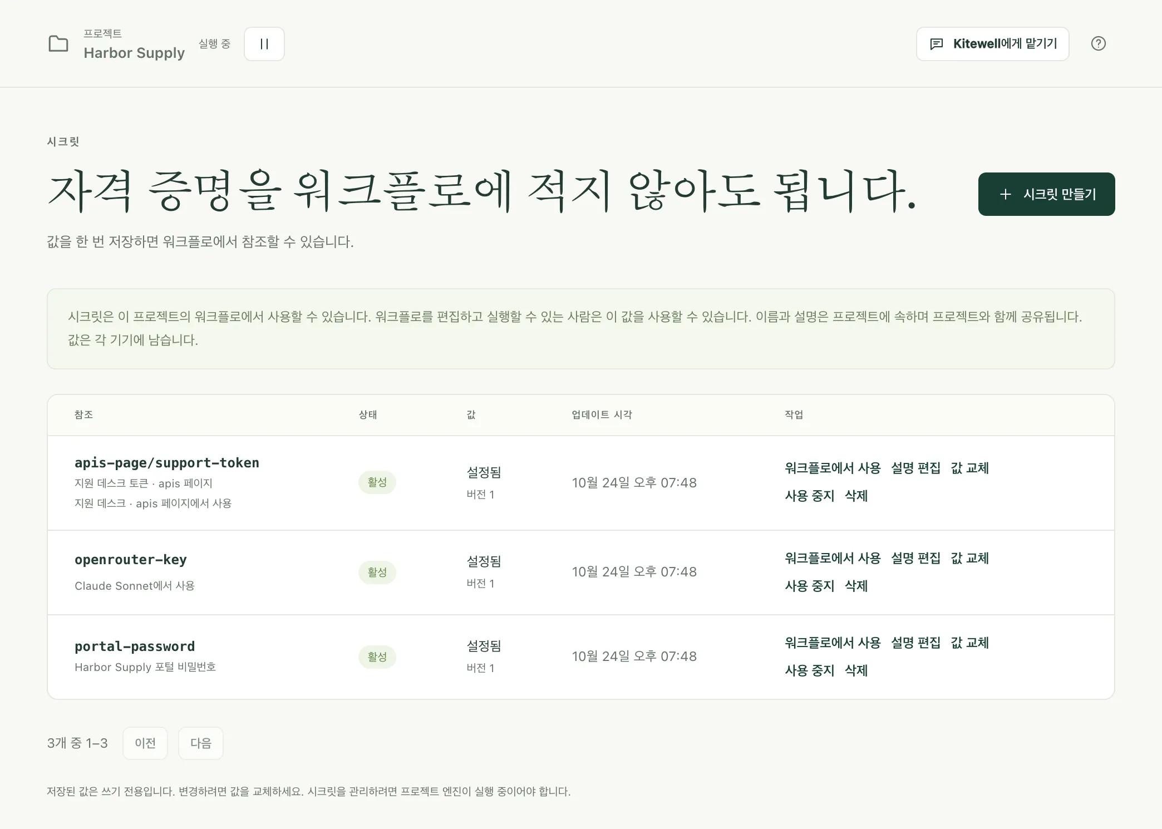This screenshot has width=1162, height=829.
Task: Click '사용 중지' for apis-page/support-token
Action: [809, 496]
